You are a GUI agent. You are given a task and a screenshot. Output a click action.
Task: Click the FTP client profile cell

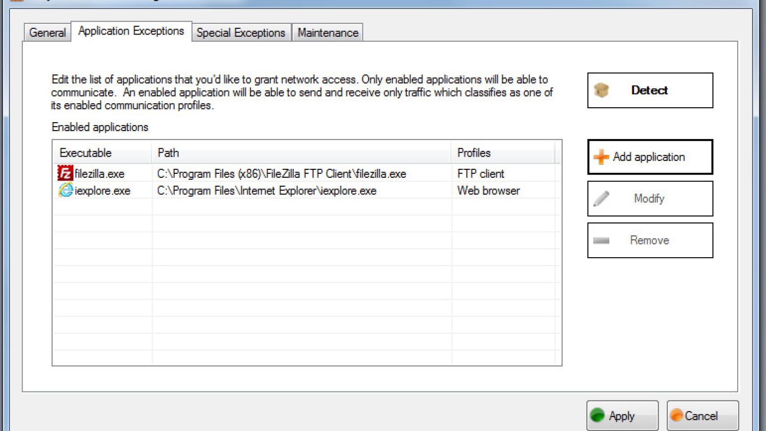(480, 174)
